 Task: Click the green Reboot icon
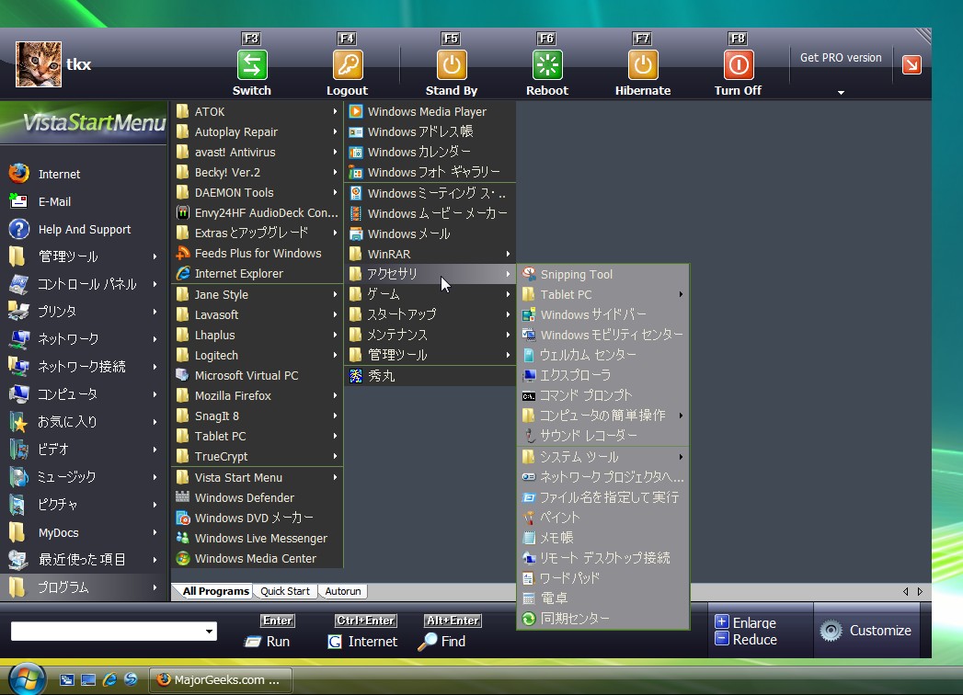point(547,65)
